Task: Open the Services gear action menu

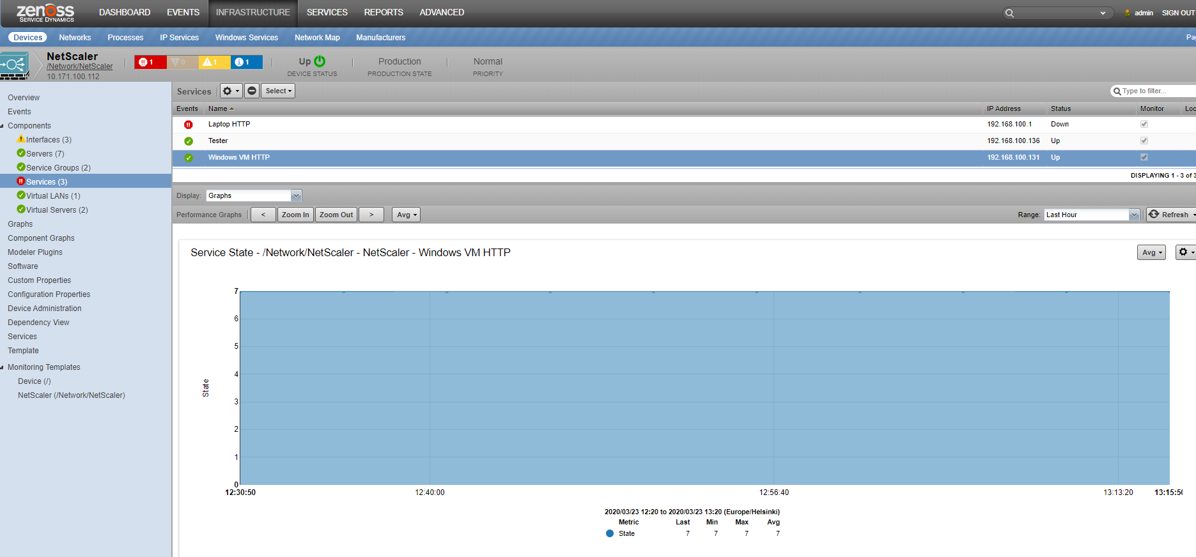Action: (231, 91)
